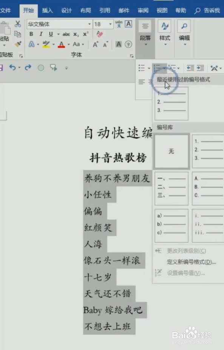The width and height of the screenshot is (224, 350).
Task: Select the recently used 1. 2. 3. format
Action: (x=171, y=103)
